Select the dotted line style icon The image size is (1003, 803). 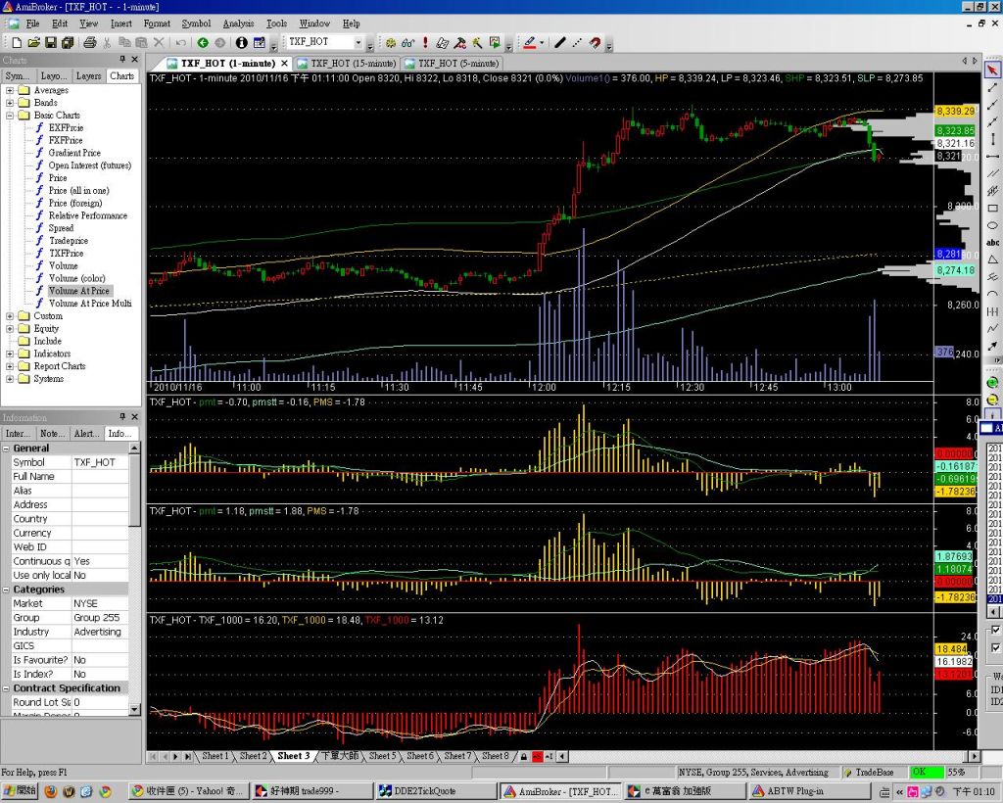(577, 43)
